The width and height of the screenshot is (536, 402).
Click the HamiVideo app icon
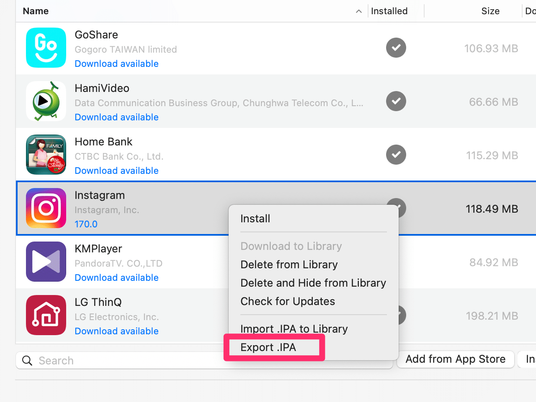pos(46,101)
